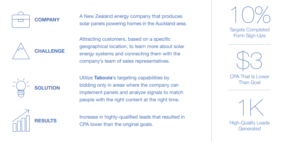Click the Increase in highly-qualified leads text
The height and width of the screenshot is (142, 290).
[132, 121]
